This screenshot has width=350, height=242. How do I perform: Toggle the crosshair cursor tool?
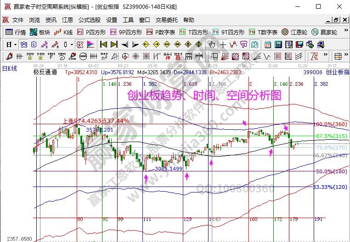click(223, 44)
